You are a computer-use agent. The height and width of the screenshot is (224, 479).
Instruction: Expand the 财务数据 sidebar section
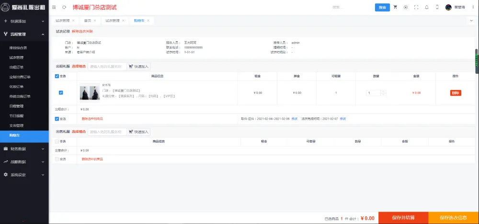[x=24, y=149]
